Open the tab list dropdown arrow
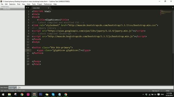 coord(173,8)
